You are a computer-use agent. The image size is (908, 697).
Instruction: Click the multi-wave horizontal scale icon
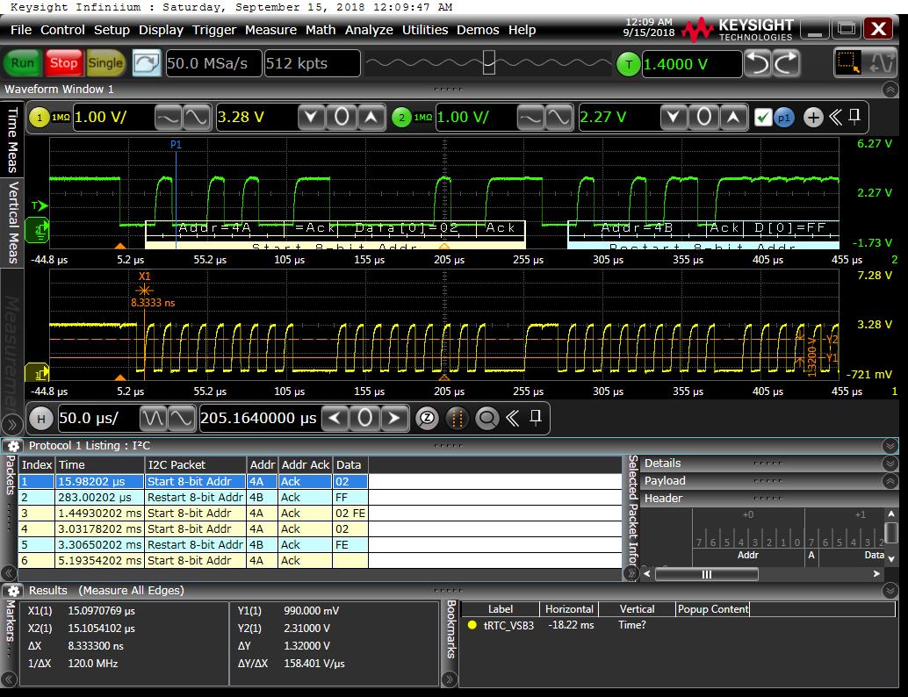point(154,418)
